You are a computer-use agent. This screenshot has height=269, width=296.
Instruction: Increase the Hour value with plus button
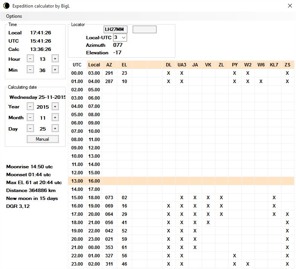pos(55,58)
